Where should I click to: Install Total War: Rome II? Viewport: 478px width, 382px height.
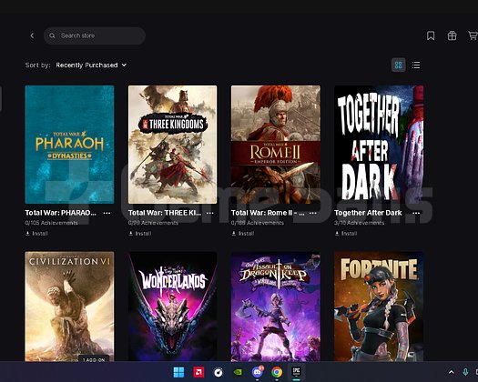243,234
